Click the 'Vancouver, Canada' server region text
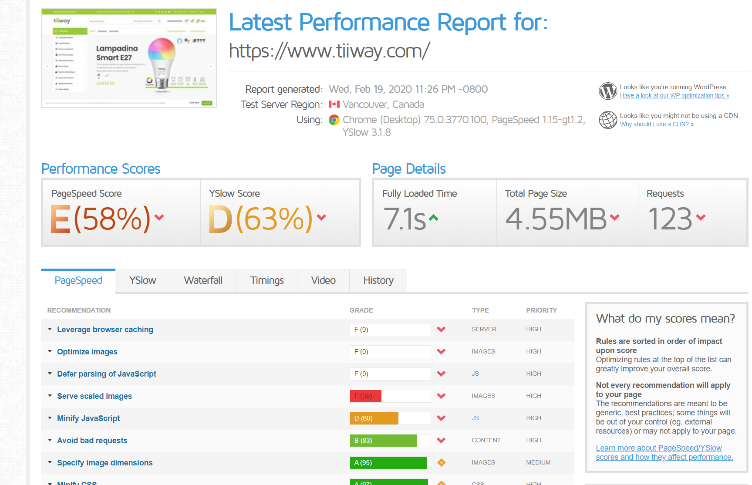The height and width of the screenshot is (485, 752). point(383,104)
